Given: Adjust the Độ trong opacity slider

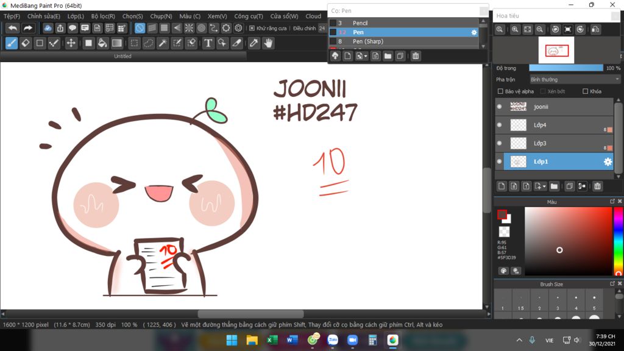Looking at the screenshot, I should click(x=566, y=68).
